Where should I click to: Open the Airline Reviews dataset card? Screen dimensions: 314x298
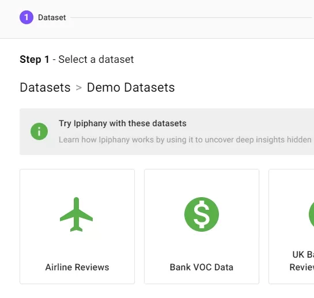click(77, 227)
